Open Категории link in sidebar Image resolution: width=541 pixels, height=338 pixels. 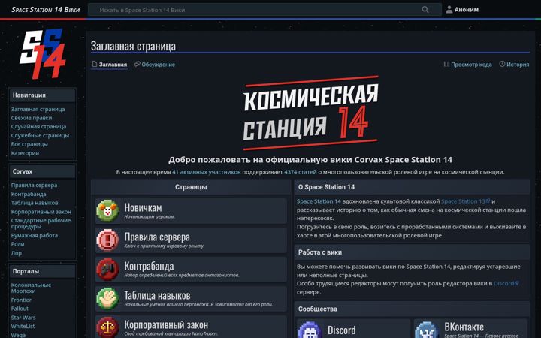click(x=25, y=153)
